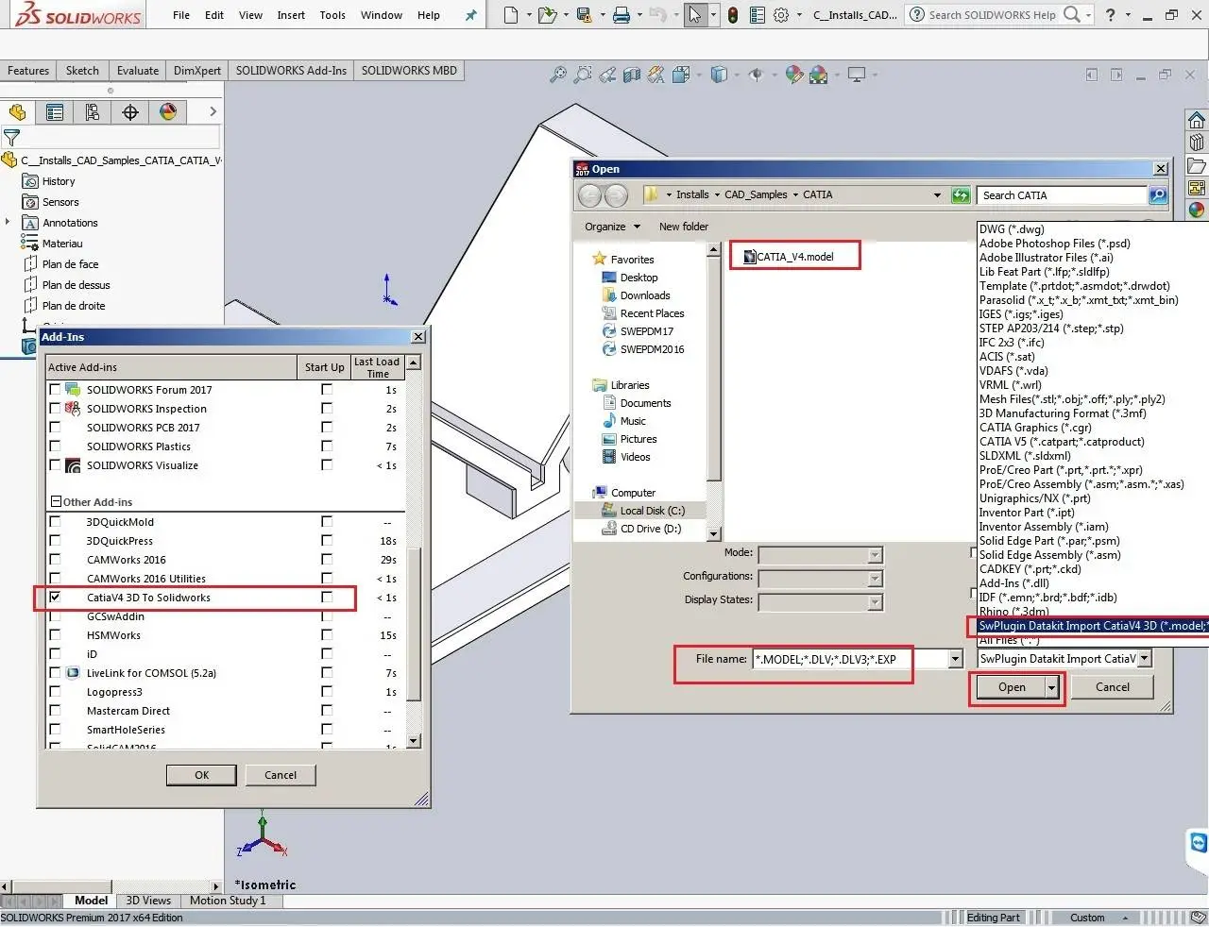The width and height of the screenshot is (1209, 927).
Task: Check the HSMWorks add-in checkbox
Action: (x=55, y=634)
